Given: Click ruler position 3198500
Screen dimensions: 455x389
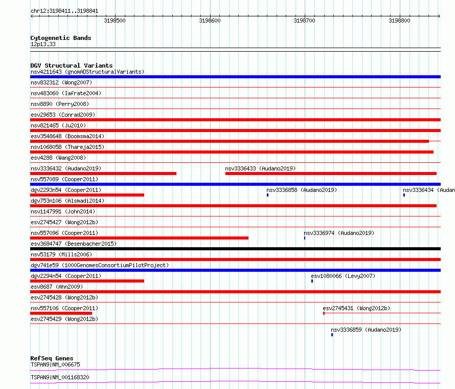Looking at the screenshot, I should [115, 20].
